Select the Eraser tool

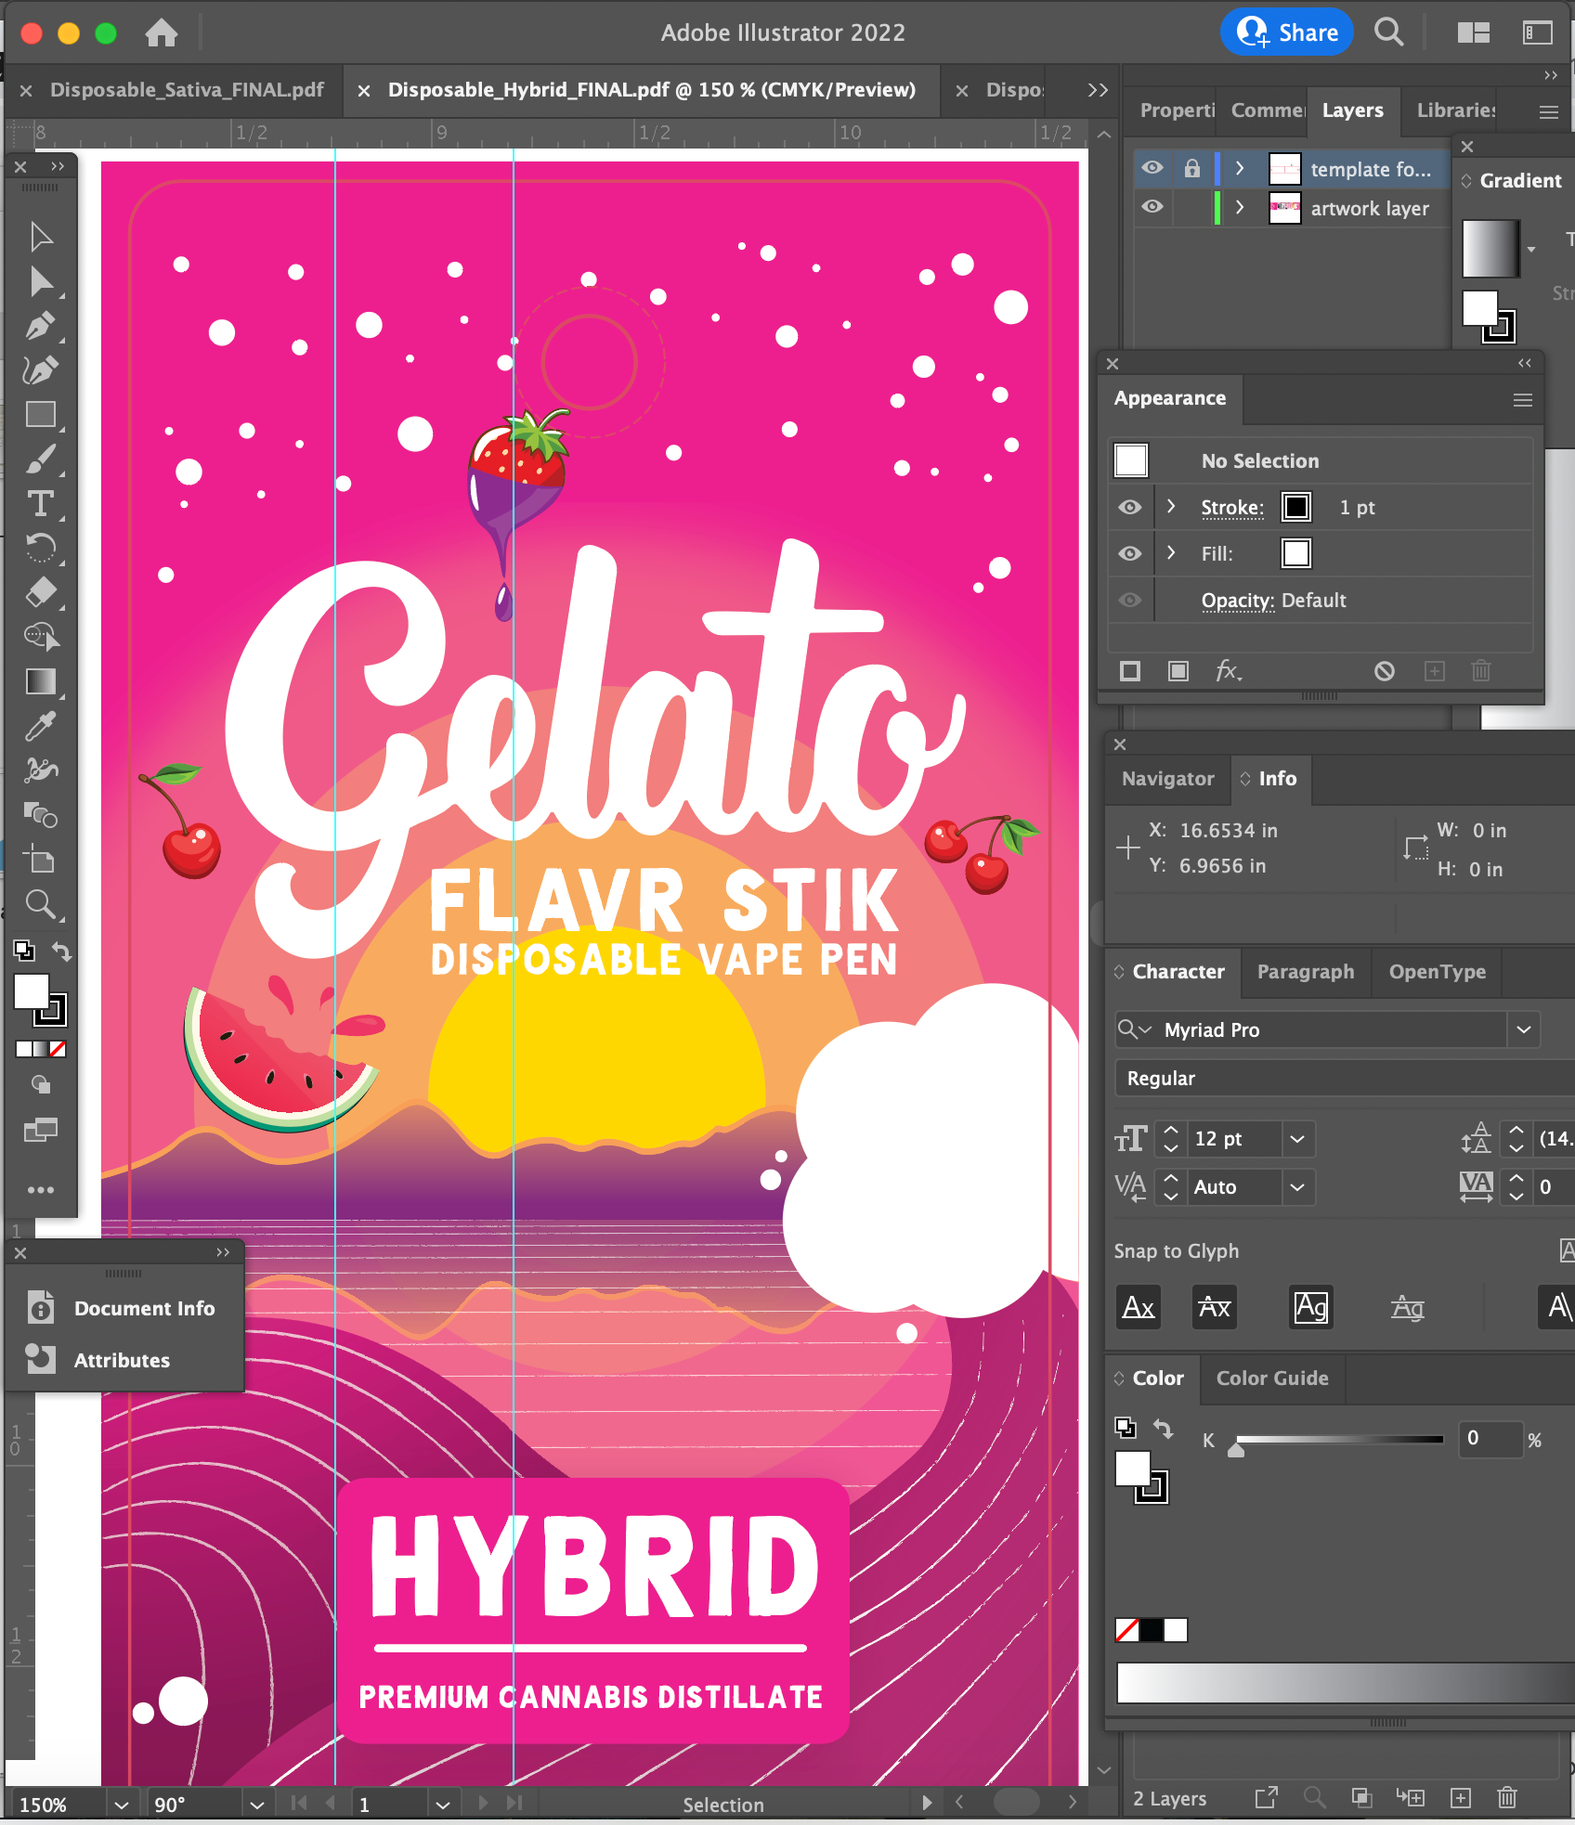click(41, 592)
